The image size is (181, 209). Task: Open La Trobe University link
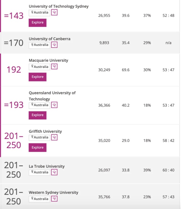tap(47, 166)
